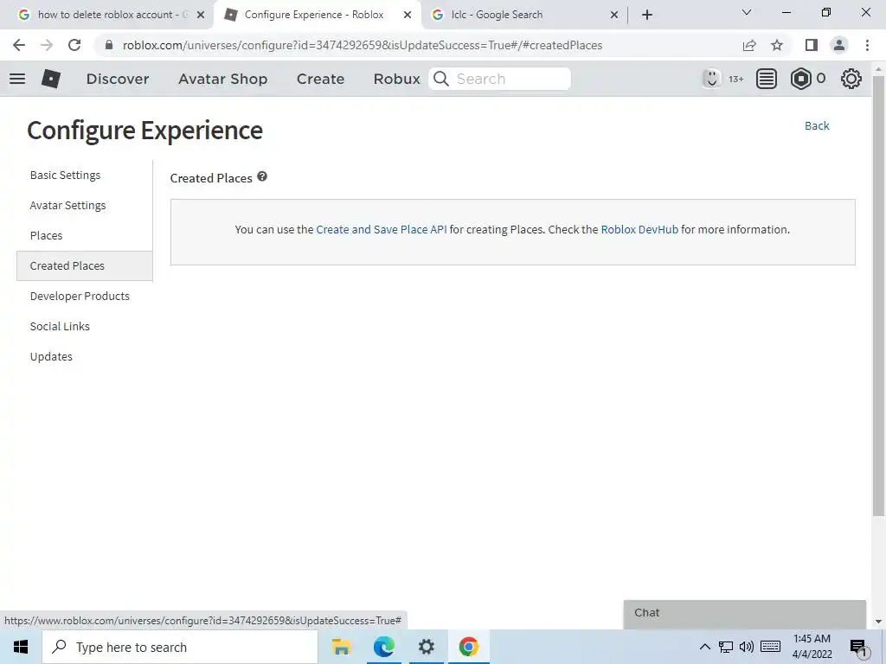The image size is (886, 664).
Task: Show hidden system tray icons
Action: coord(704,647)
